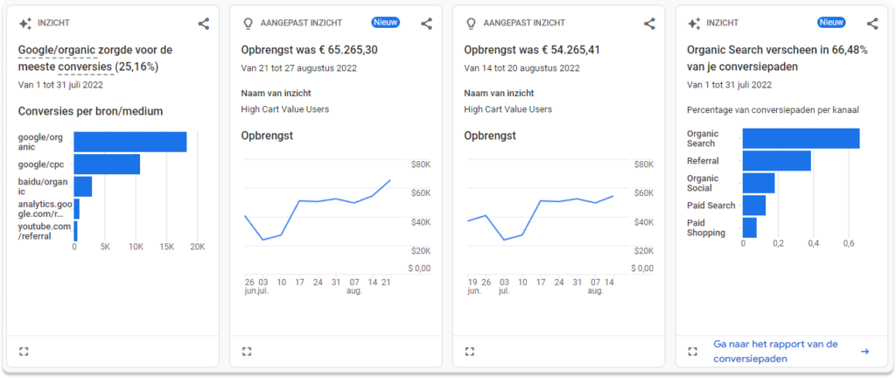Select the Referral bar in conversiepaden chart
The width and height of the screenshot is (896, 378).
(776, 161)
